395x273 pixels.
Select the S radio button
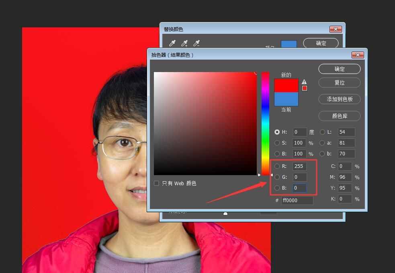click(277, 143)
